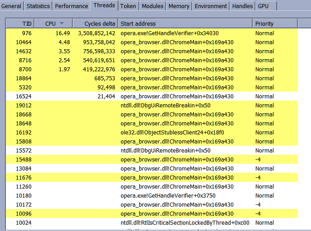Click CPU value 16.49

pyautogui.click(x=63, y=33)
